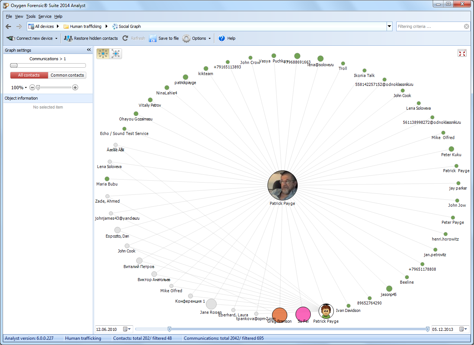Collapse the Graph settings panel
This screenshot has height=345, width=474.
89,50
